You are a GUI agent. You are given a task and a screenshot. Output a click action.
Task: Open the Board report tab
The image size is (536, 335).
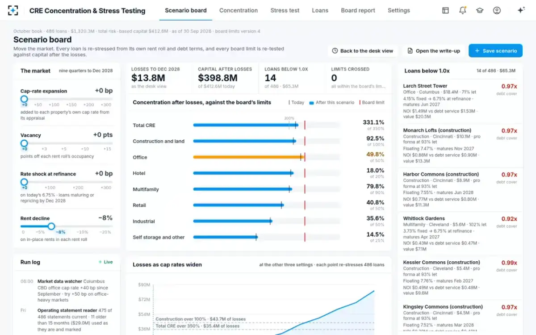pyautogui.click(x=358, y=10)
